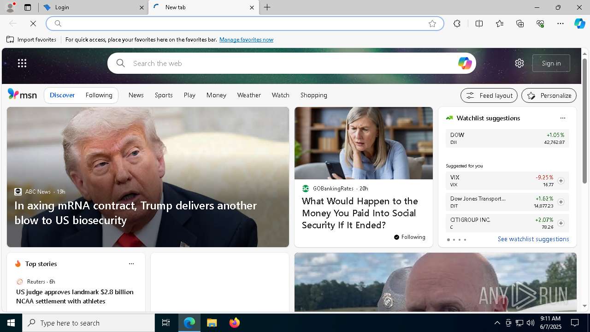Open the Money section
The width and height of the screenshot is (590, 332).
click(216, 95)
